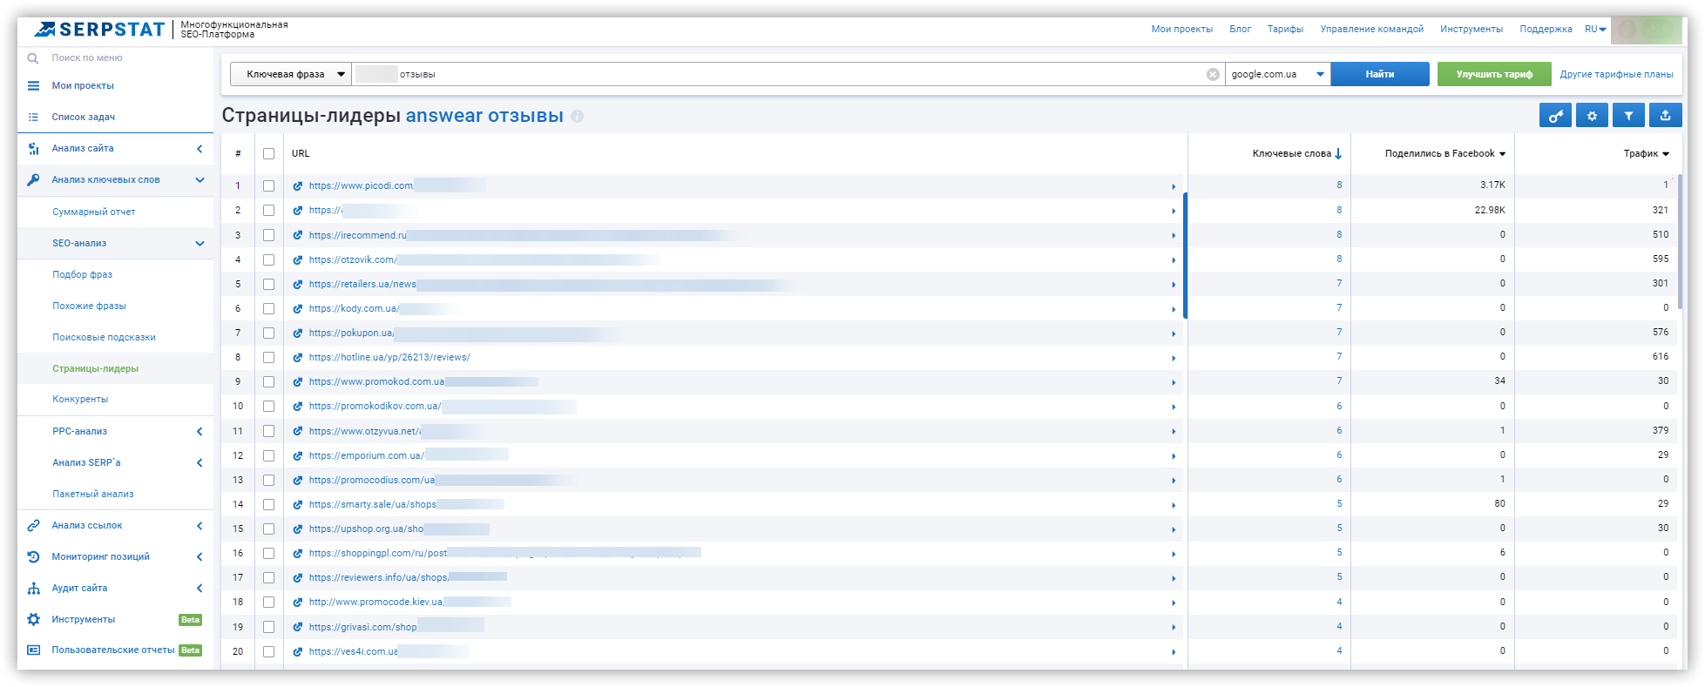
Task: Expand the PPC-анализ chevron
Action: click(200, 432)
